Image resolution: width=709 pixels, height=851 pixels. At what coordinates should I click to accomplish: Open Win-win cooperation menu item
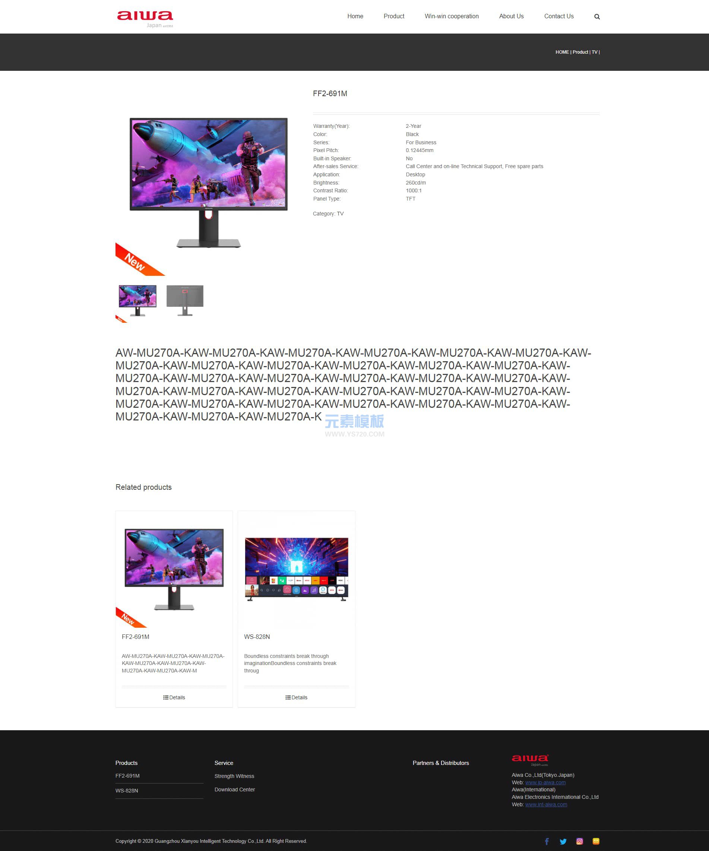click(x=452, y=16)
